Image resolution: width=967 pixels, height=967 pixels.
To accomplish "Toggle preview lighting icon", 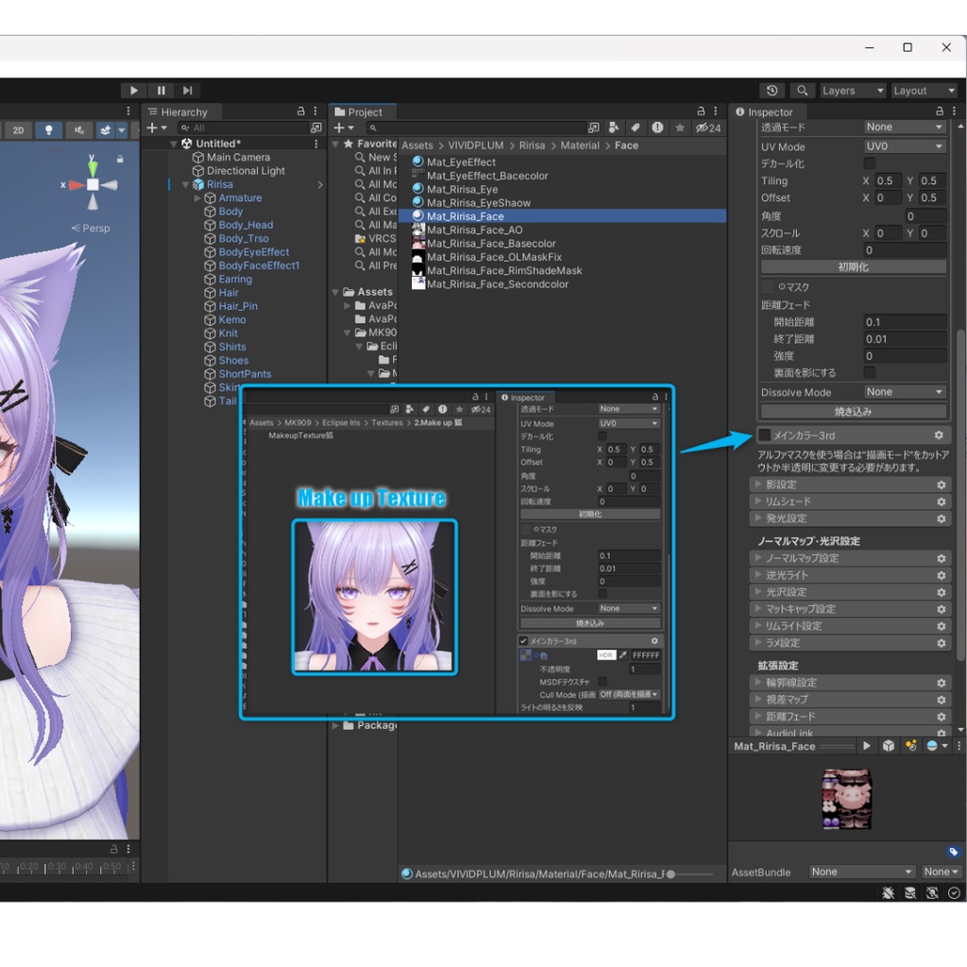I will pyautogui.click(x=910, y=746).
